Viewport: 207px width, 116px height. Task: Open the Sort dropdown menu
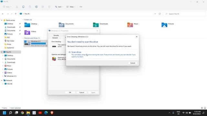(59, 7)
